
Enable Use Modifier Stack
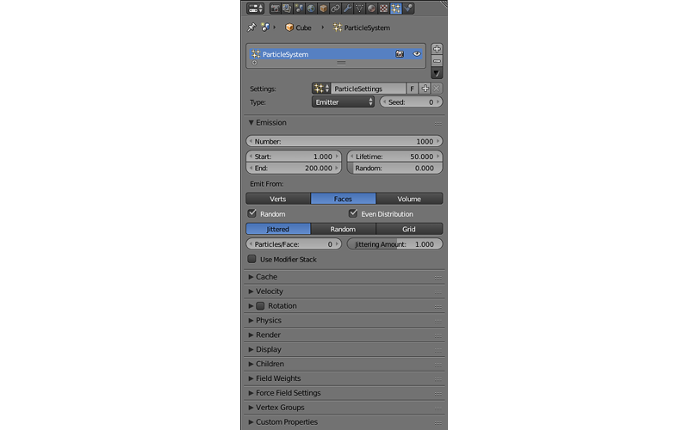pyautogui.click(x=252, y=259)
